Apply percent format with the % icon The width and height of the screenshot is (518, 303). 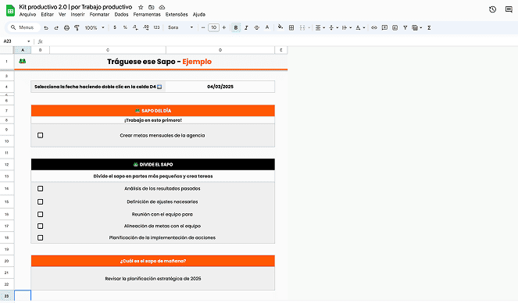[x=125, y=28]
